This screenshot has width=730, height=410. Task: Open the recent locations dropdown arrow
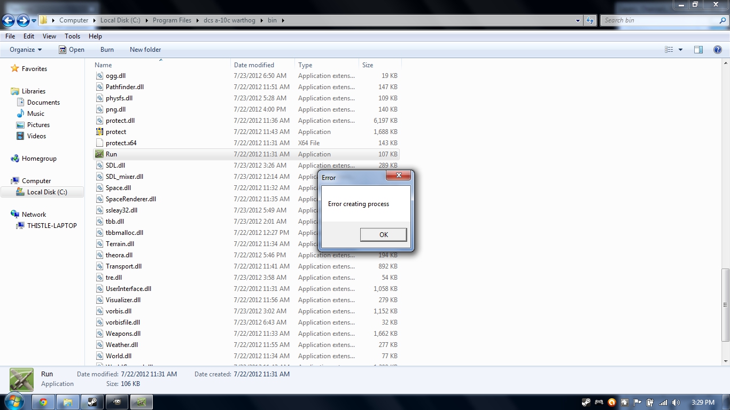click(x=34, y=21)
